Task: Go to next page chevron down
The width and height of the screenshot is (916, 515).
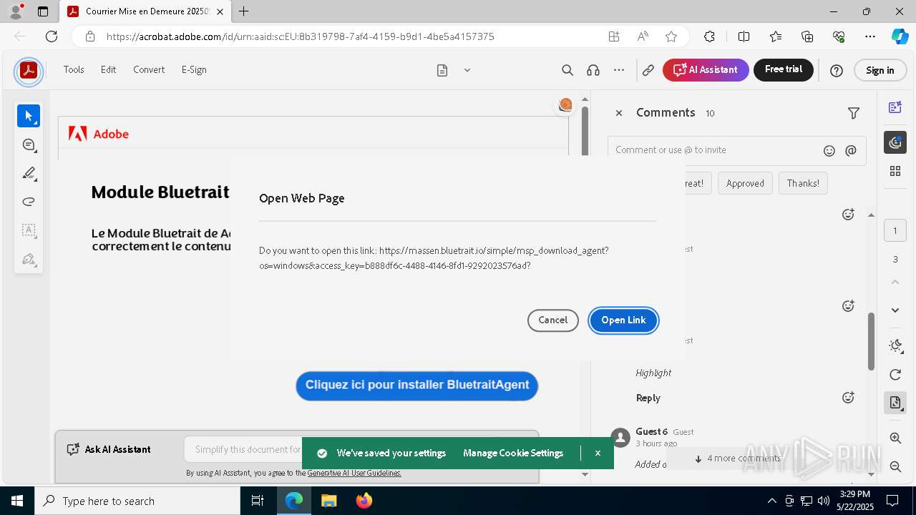Action: pyautogui.click(x=895, y=310)
